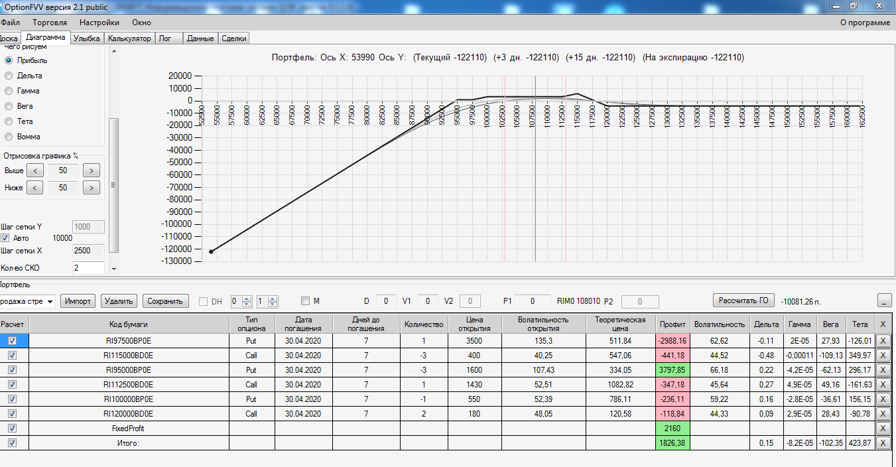896x467 pixels.
Task: Uncheck the Авто grid step checkbox
Action: (x=5, y=238)
